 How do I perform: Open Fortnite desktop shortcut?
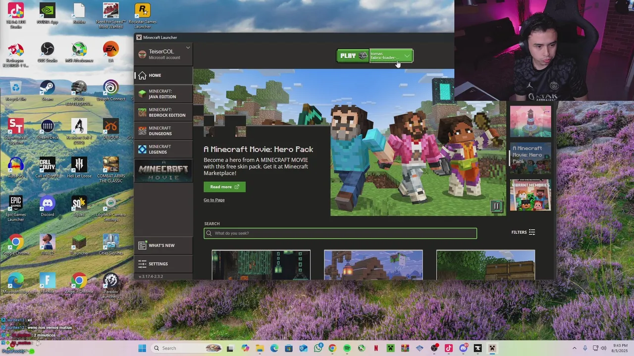coord(48,284)
